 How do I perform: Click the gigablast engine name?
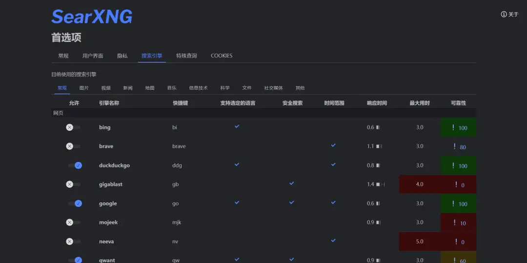(x=111, y=184)
